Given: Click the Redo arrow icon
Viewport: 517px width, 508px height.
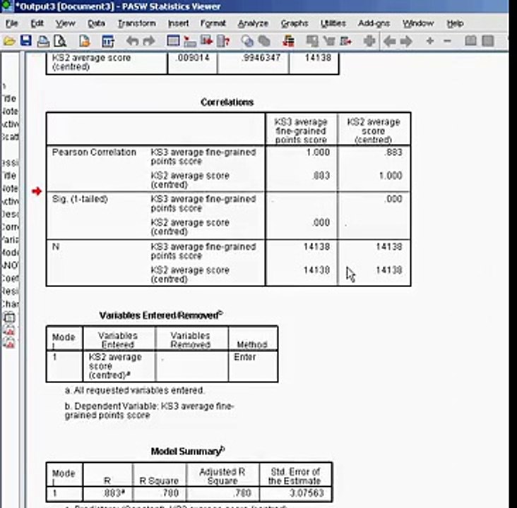Looking at the screenshot, I should click(149, 41).
